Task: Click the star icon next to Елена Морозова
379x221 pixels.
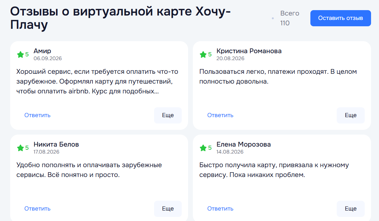Action: click(203, 148)
